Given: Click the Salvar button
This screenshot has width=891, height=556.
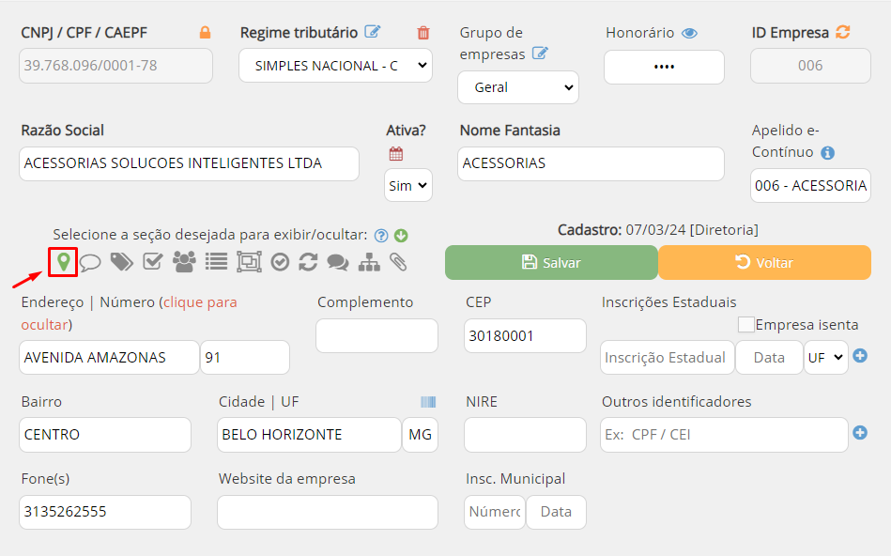Looking at the screenshot, I should [551, 263].
